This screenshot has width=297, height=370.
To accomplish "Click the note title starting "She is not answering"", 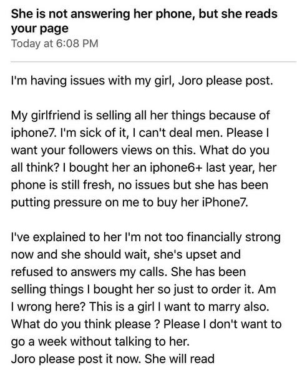I will 144,21.
